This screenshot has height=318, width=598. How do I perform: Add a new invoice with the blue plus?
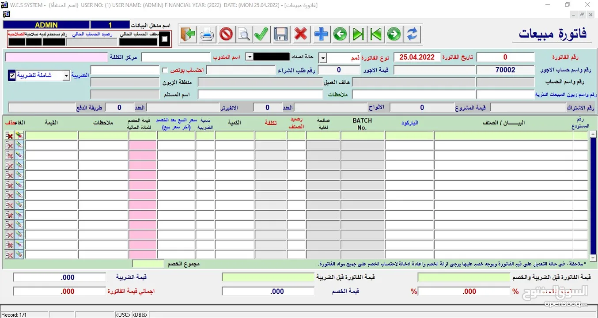coord(321,34)
